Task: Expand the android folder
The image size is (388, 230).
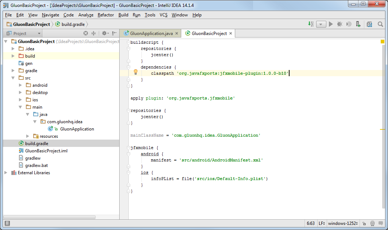Action: pos(20,85)
